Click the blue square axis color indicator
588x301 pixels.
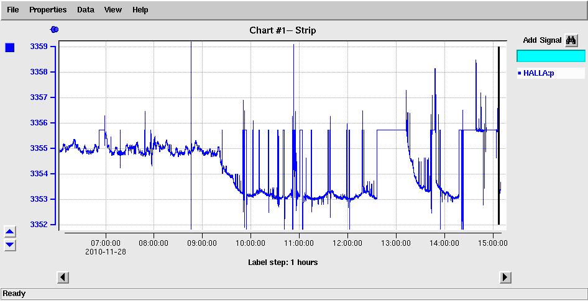(10, 48)
